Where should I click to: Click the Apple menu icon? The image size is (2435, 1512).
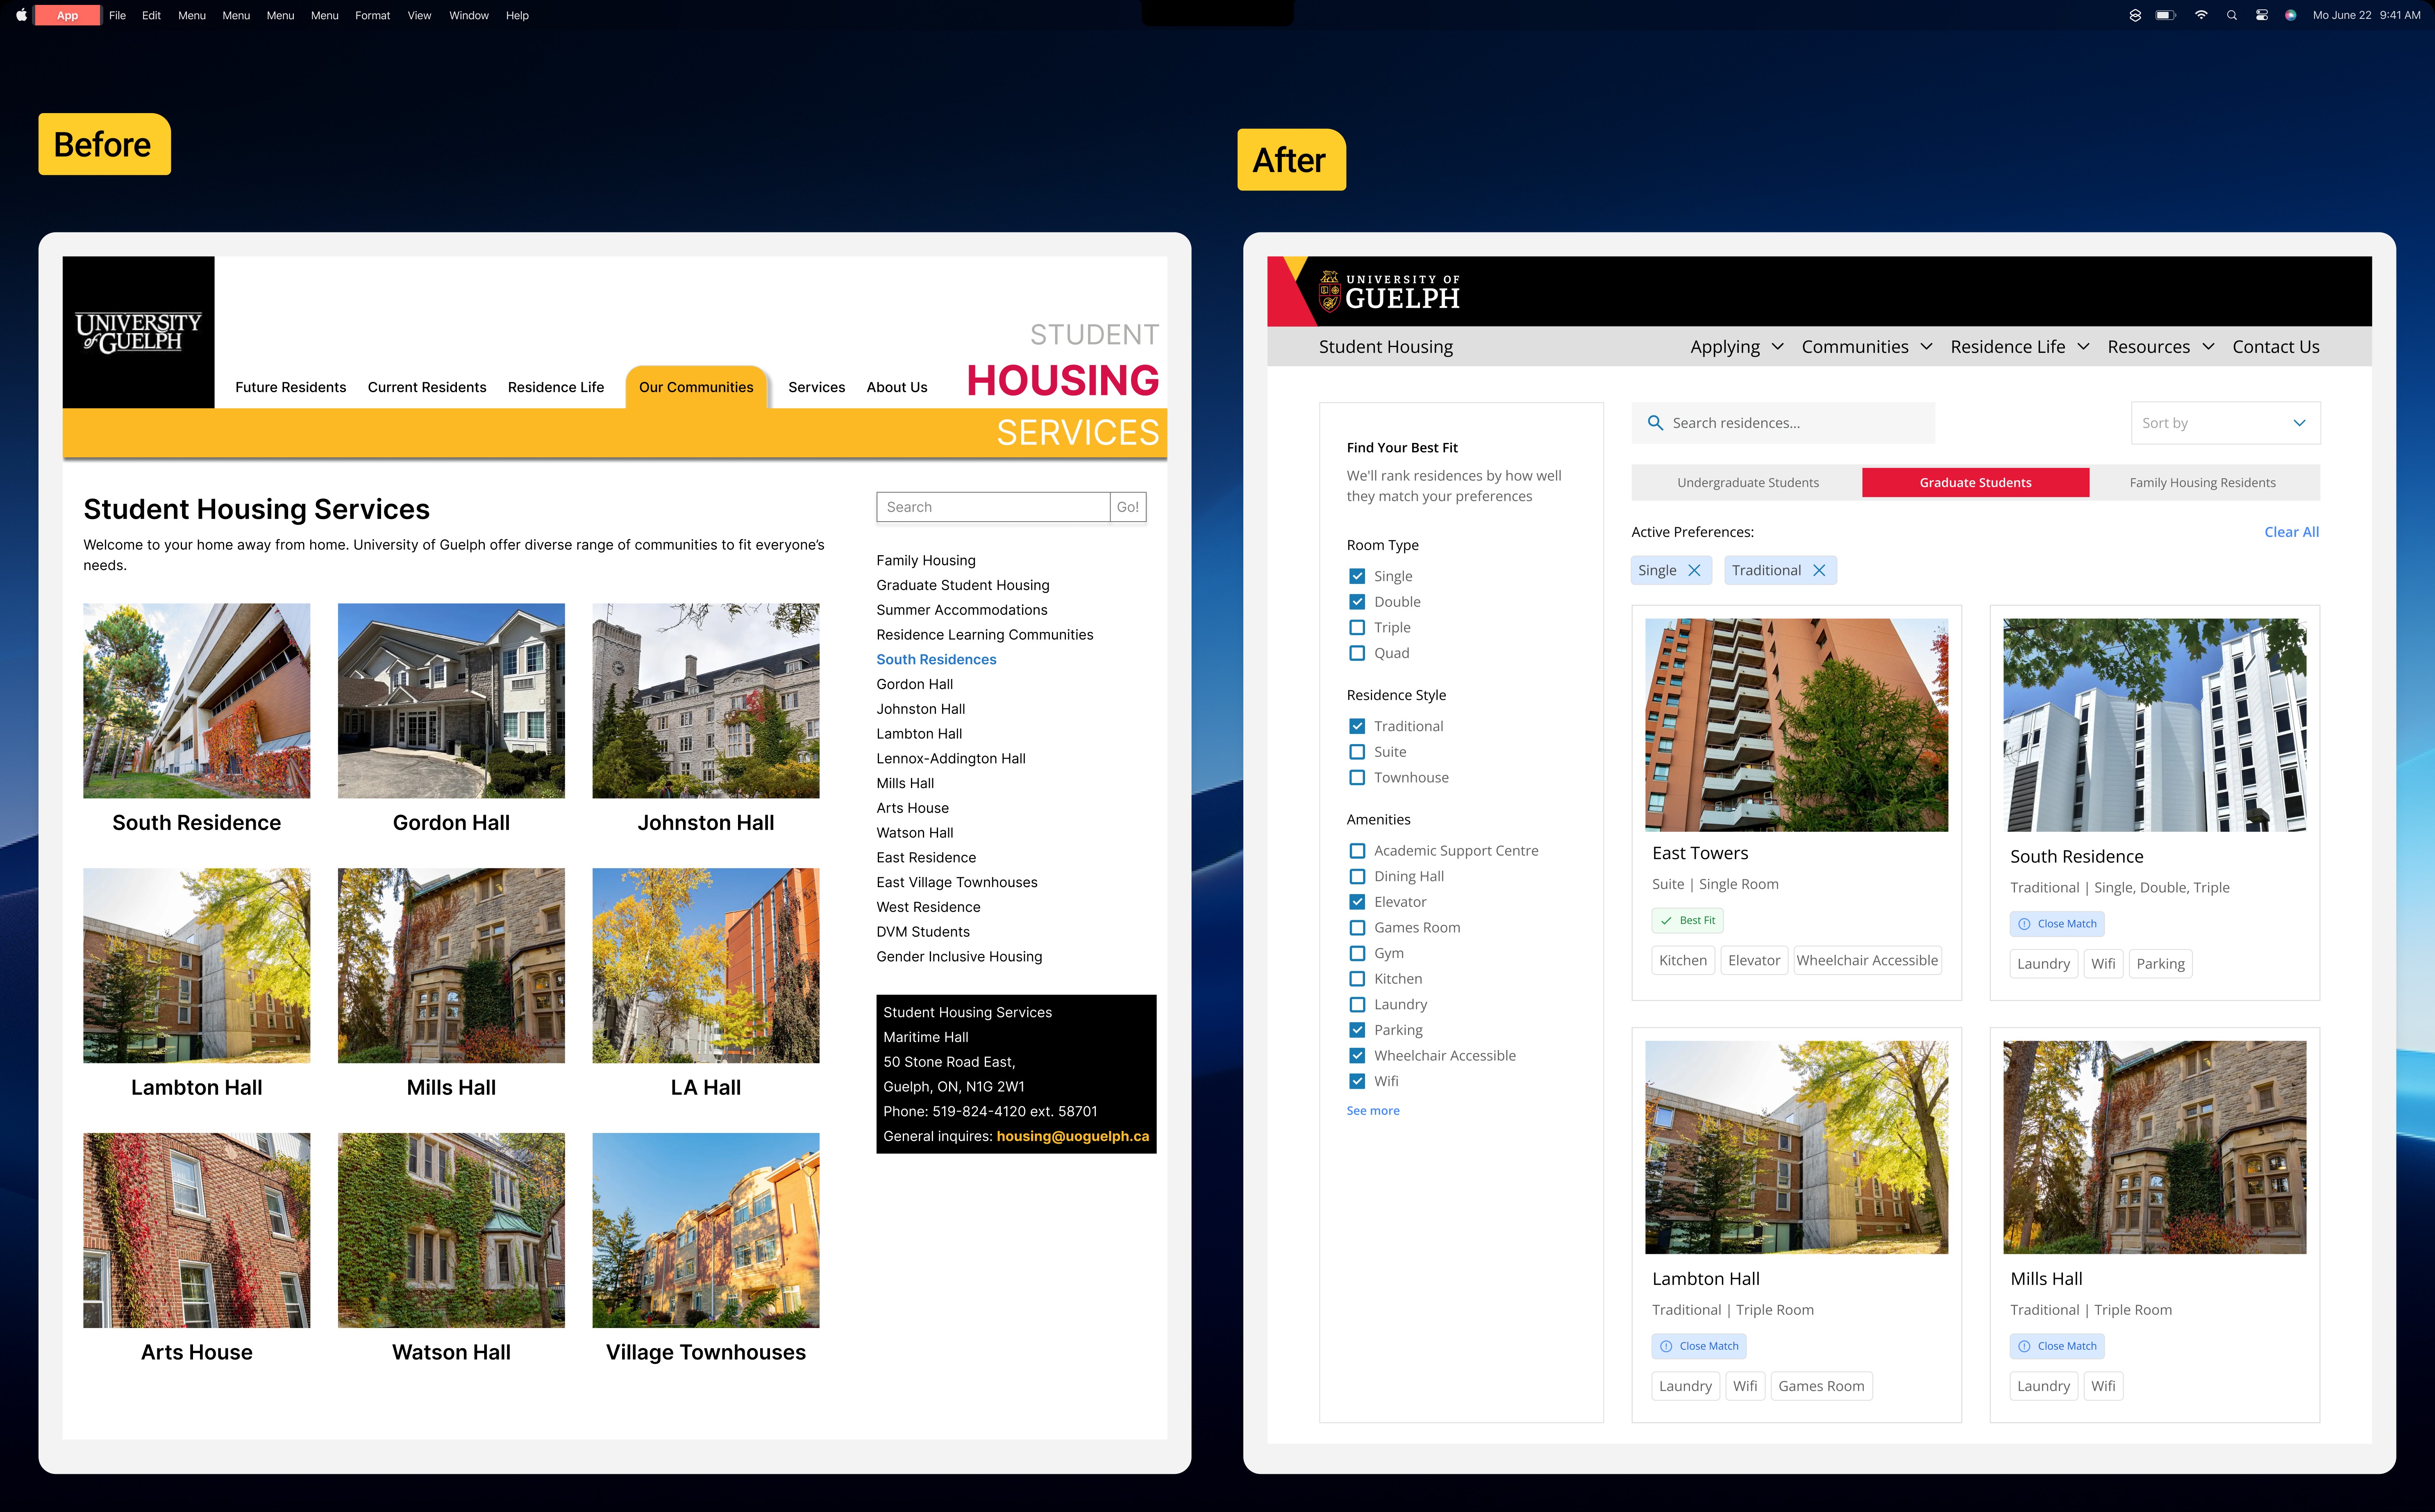(x=21, y=15)
